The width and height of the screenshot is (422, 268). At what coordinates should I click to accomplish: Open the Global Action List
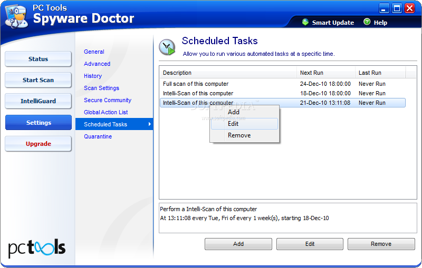point(105,112)
